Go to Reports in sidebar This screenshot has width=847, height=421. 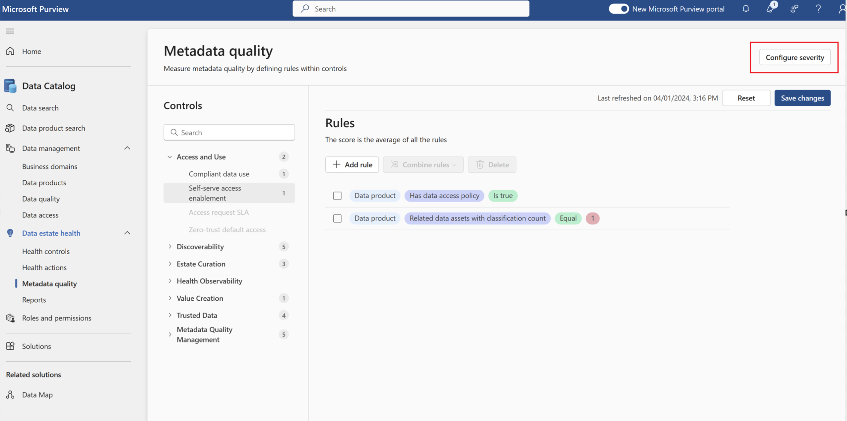(x=34, y=300)
